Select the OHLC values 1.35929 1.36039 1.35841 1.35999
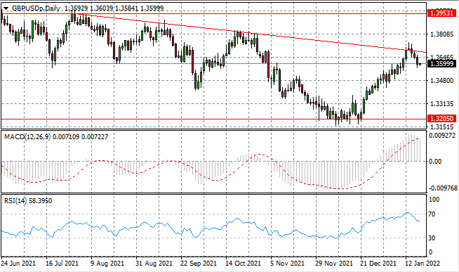Screen dimensions: 459x272 pyautogui.click(x=114, y=8)
